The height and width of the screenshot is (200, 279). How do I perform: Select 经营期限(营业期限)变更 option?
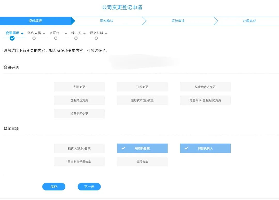(x=205, y=100)
